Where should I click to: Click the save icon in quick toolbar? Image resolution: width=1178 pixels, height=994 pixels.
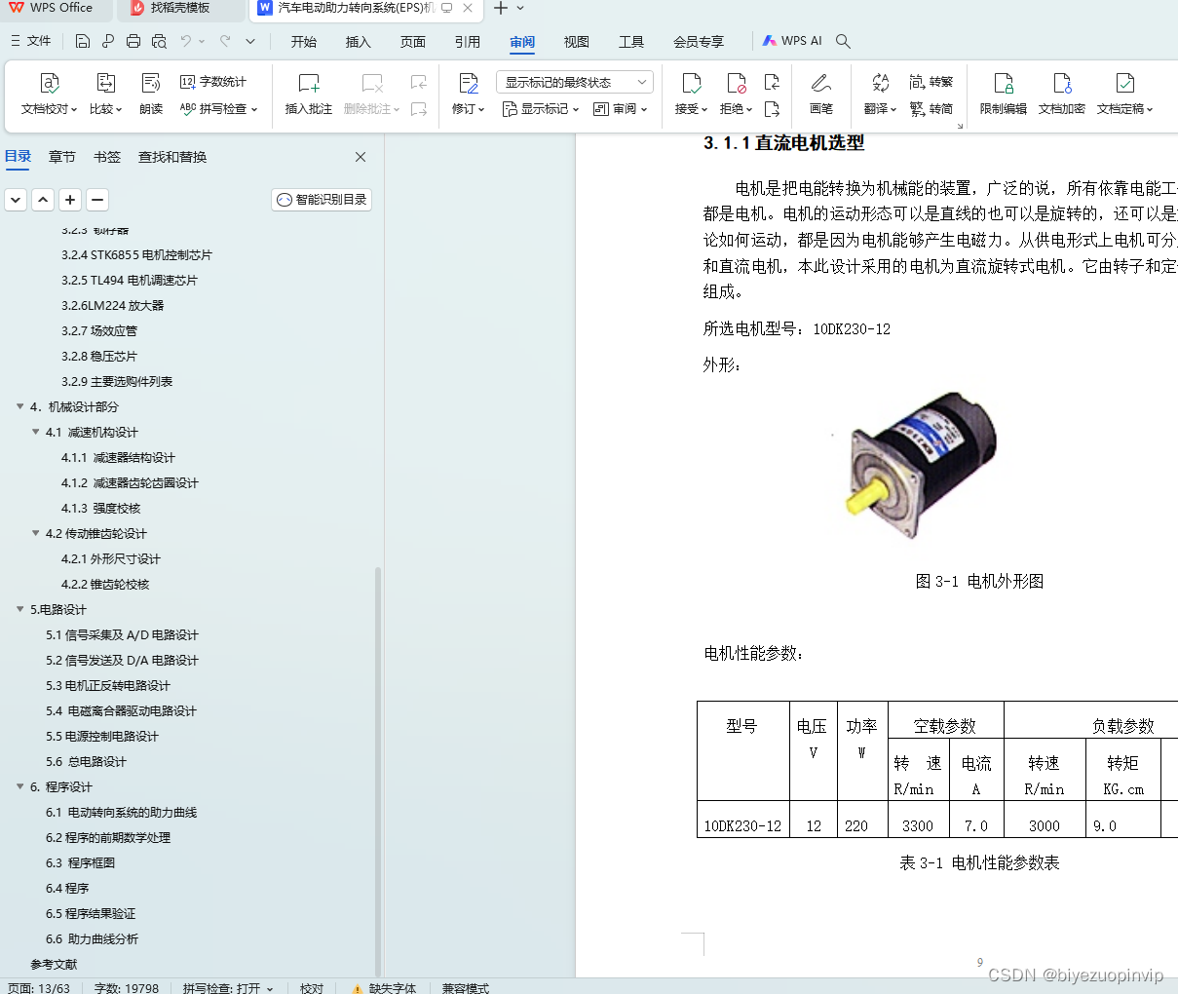83,41
